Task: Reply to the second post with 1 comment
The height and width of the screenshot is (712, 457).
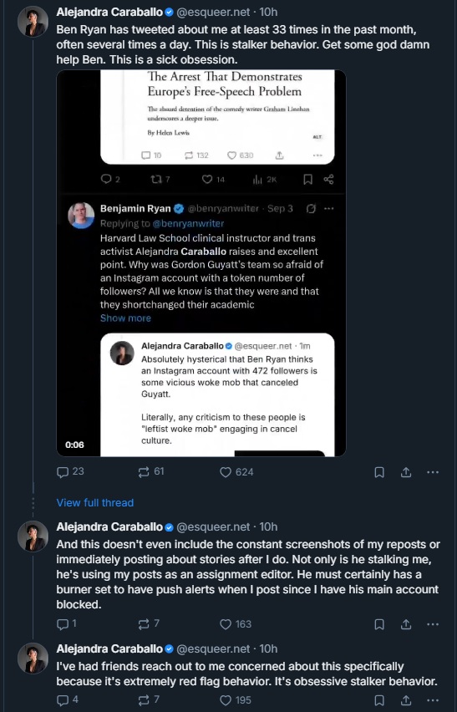Action: [66, 624]
